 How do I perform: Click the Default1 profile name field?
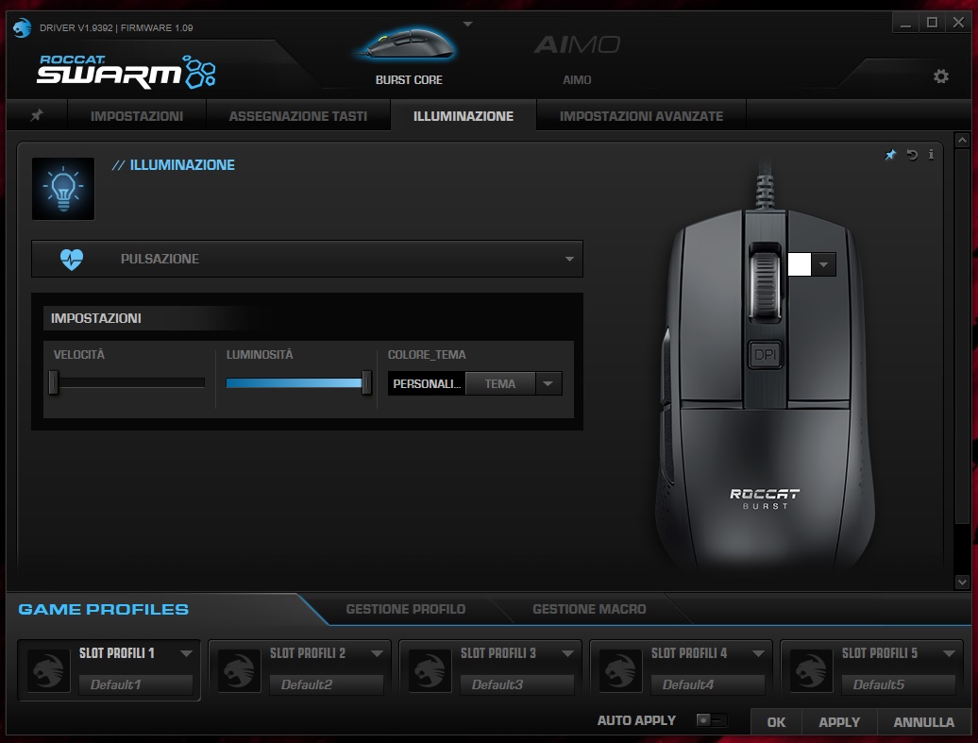tap(135, 684)
